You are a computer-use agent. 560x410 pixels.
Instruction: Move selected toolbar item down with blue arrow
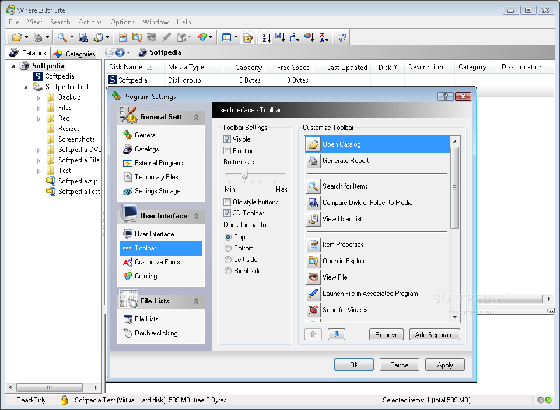(337, 334)
